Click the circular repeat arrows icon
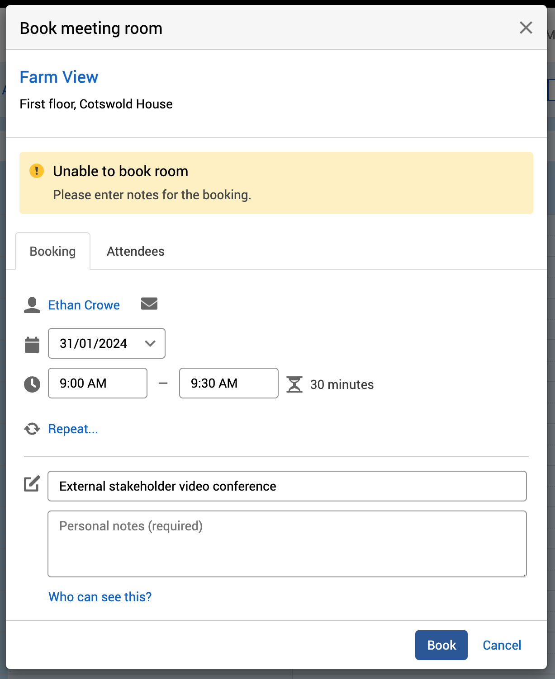Viewport: 555px width, 679px height. click(x=32, y=429)
